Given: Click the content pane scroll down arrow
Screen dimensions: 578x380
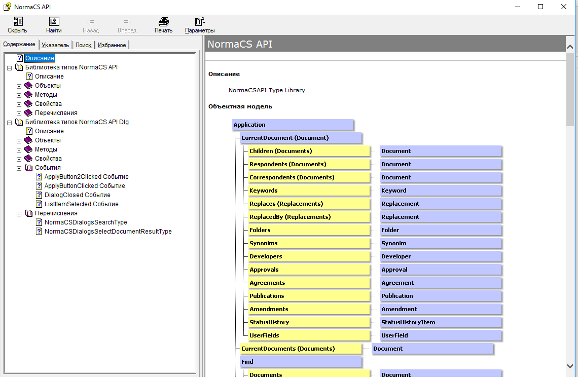Looking at the screenshot, I should pos(570,366).
